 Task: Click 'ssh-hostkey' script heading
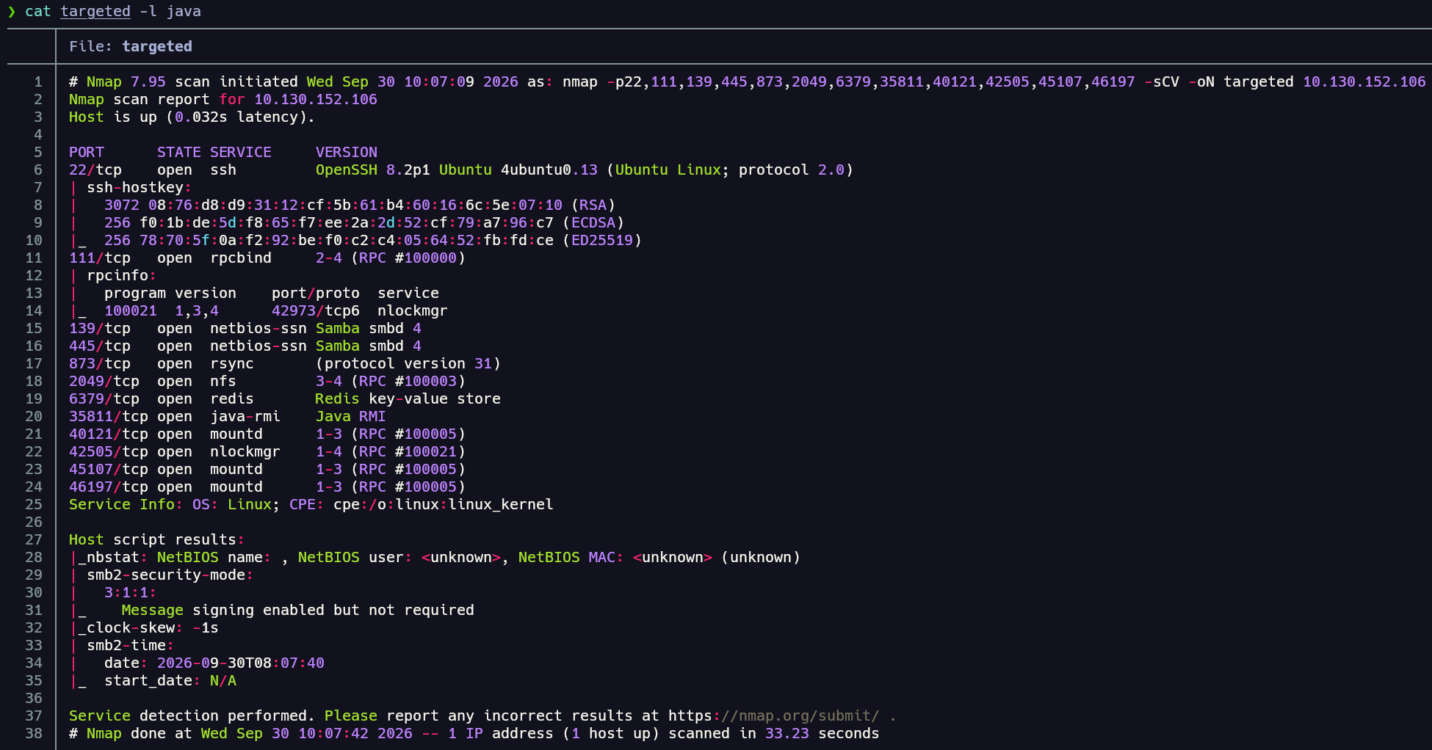(x=135, y=187)
